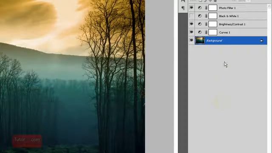Select the Black & White 1 layer mask thumbnail
The image size is (272, 153).
coord(212,16)
